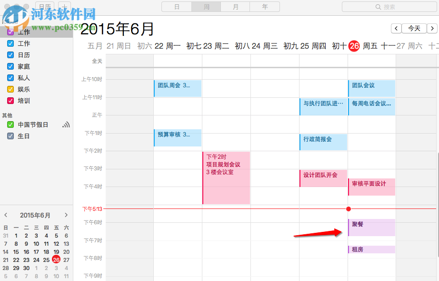
Task: Click the left chevron beside the 今天 button
Action: pyautogui.click(x=396, y=28)
